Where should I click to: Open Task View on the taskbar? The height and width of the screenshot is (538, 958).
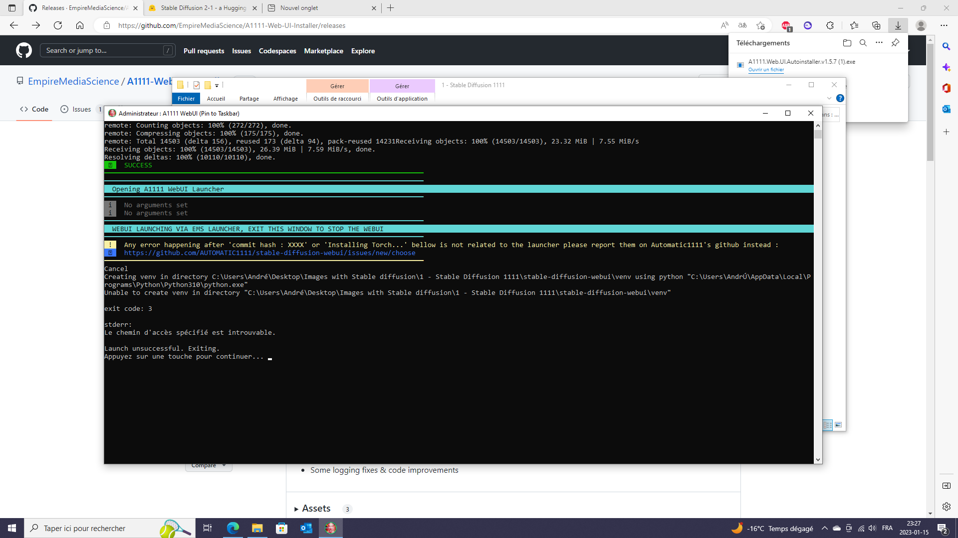208,528
